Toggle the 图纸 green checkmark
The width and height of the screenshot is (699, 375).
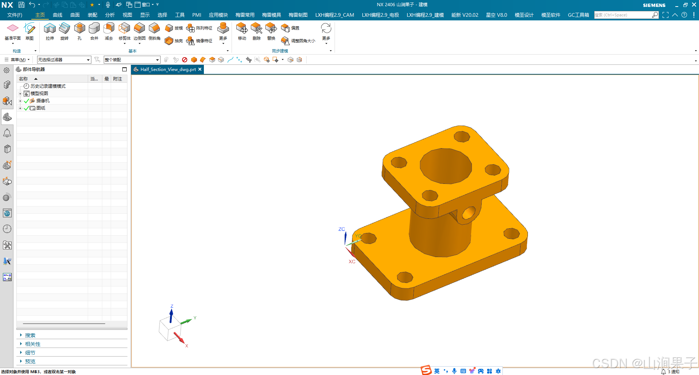tap(26, 108)
